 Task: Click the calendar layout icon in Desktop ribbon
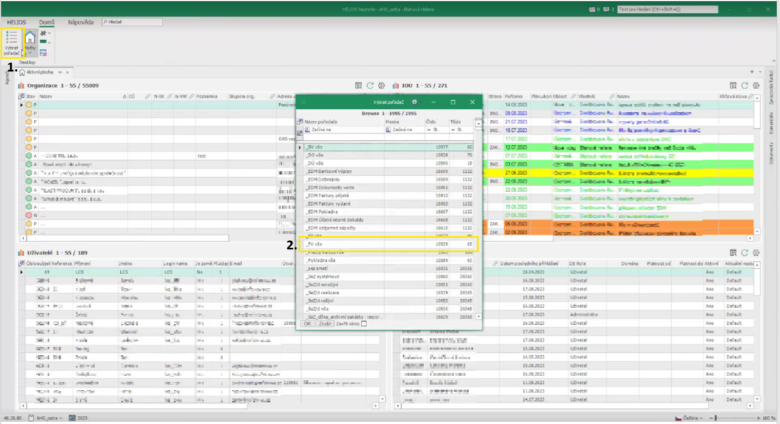point(43,53)
